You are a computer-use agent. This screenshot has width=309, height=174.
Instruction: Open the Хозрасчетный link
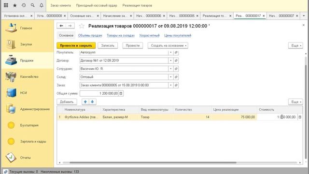[x=149, y=35]
